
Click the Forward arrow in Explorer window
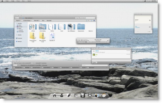(x=18, y=18)
